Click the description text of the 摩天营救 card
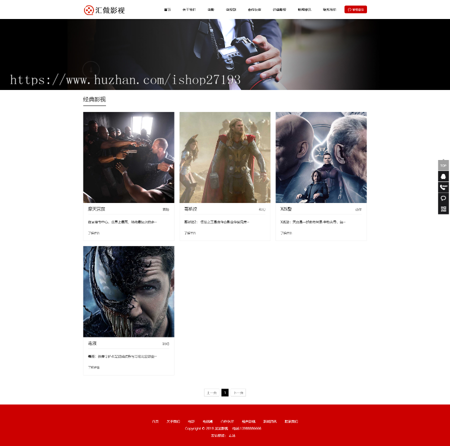450x446 pixels. coord(122,222)
